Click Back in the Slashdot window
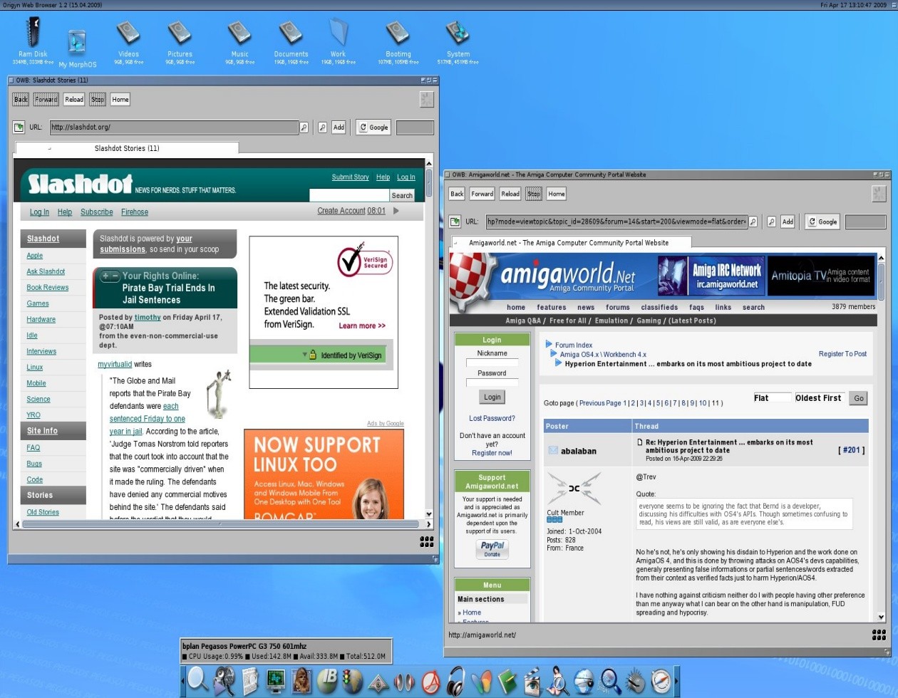Screen dimensions: 898x698 [21, 100]
